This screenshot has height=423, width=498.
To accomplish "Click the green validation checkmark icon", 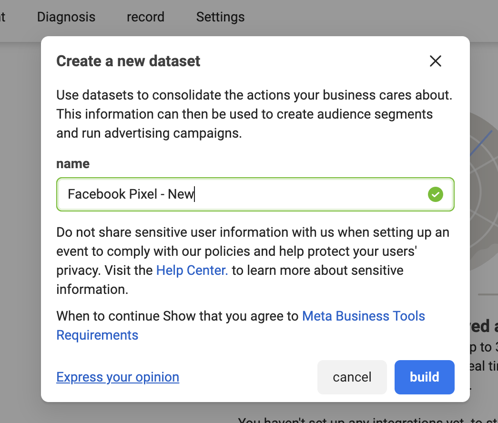I will point(435,194).
